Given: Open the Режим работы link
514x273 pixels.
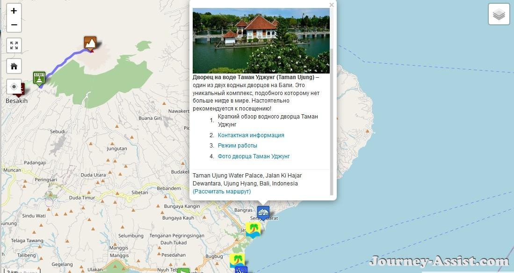Looking at the screenshot, I should click(x=237, y=146).
